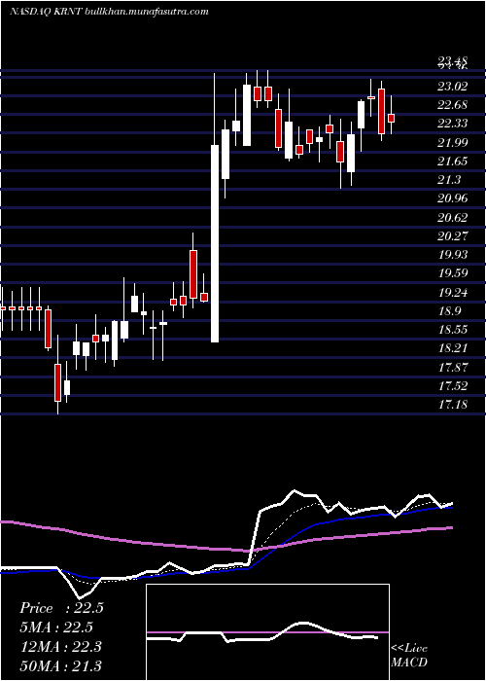Click the 21.99 price axis label
This screenshot has width=486, height=681.
pos(453,142)
